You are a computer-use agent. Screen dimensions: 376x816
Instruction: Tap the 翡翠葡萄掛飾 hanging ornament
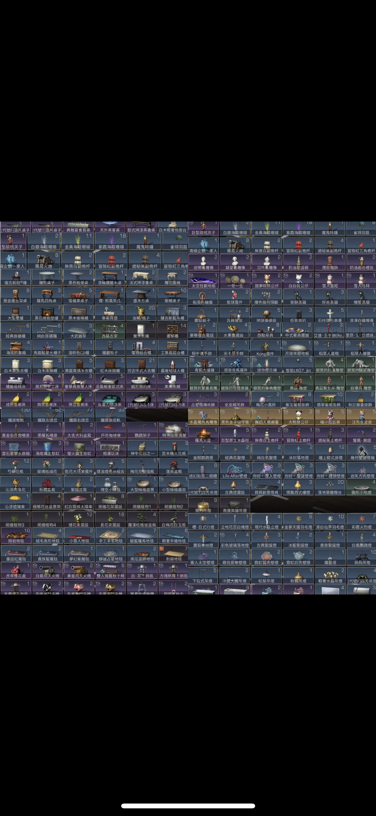click(x=329, y=400)
